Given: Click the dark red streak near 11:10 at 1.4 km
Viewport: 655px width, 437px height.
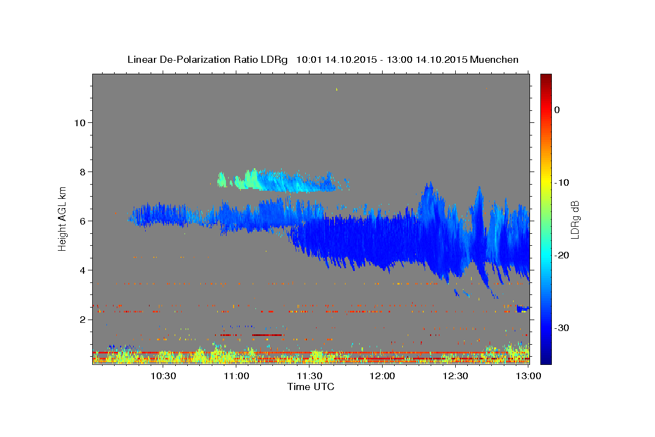Looking at the screenshot, I should click(x=267, y=335).
